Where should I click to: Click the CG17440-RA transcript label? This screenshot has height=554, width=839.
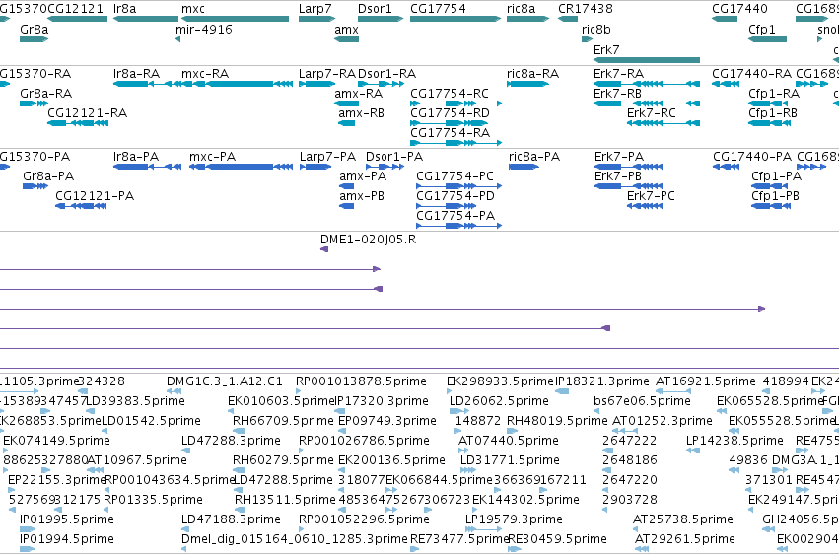pos(752,73)
